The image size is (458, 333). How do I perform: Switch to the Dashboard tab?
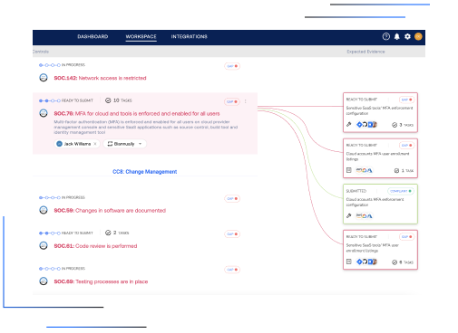pos(93,36)
